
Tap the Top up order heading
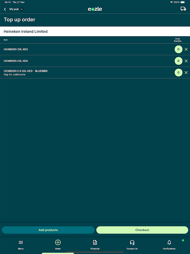point(19,20)
